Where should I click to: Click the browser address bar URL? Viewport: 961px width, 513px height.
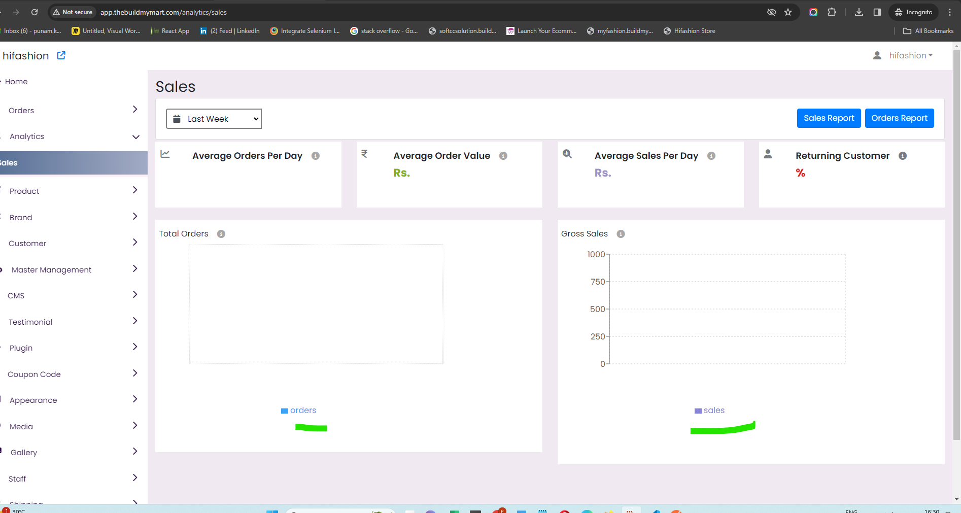coord(163,12)
